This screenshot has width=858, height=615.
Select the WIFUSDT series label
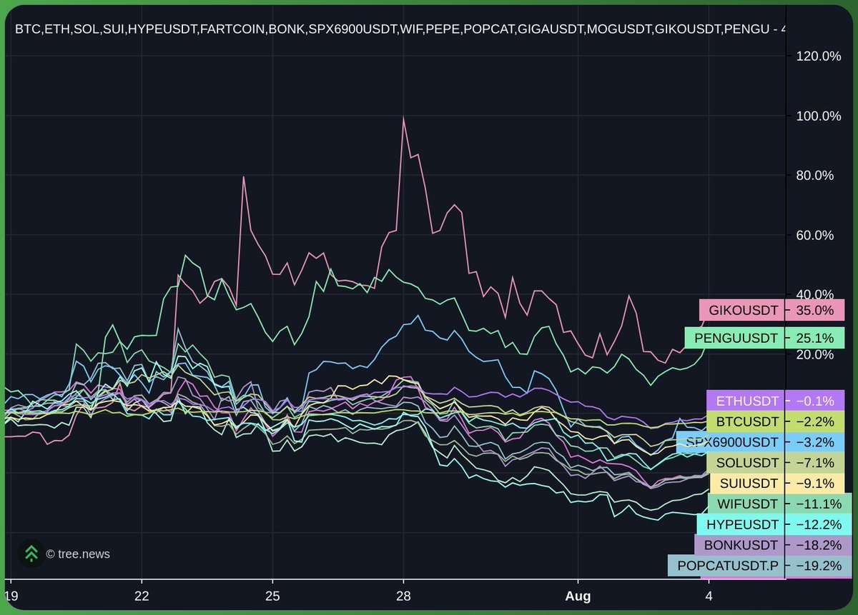[x=746, y=504]
